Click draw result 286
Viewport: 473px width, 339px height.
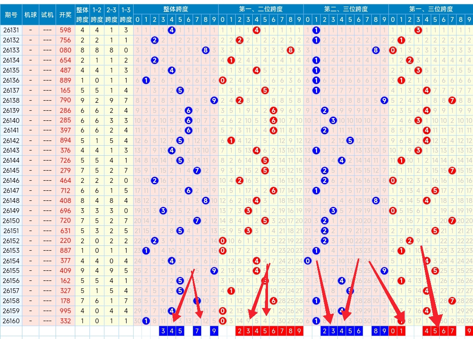coord(65,110)
